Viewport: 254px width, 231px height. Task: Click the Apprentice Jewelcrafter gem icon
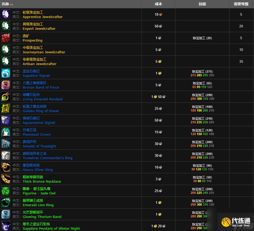click(x=6, y=14)
